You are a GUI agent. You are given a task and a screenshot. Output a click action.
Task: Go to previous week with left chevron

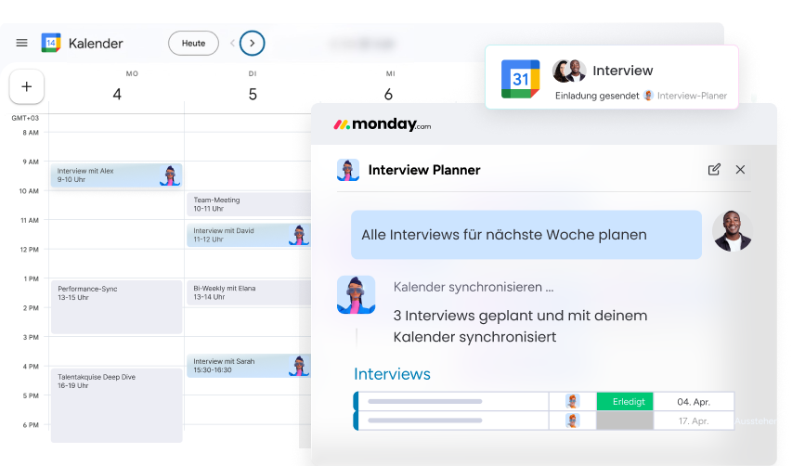pyautogui.click(x=232, y=44)
